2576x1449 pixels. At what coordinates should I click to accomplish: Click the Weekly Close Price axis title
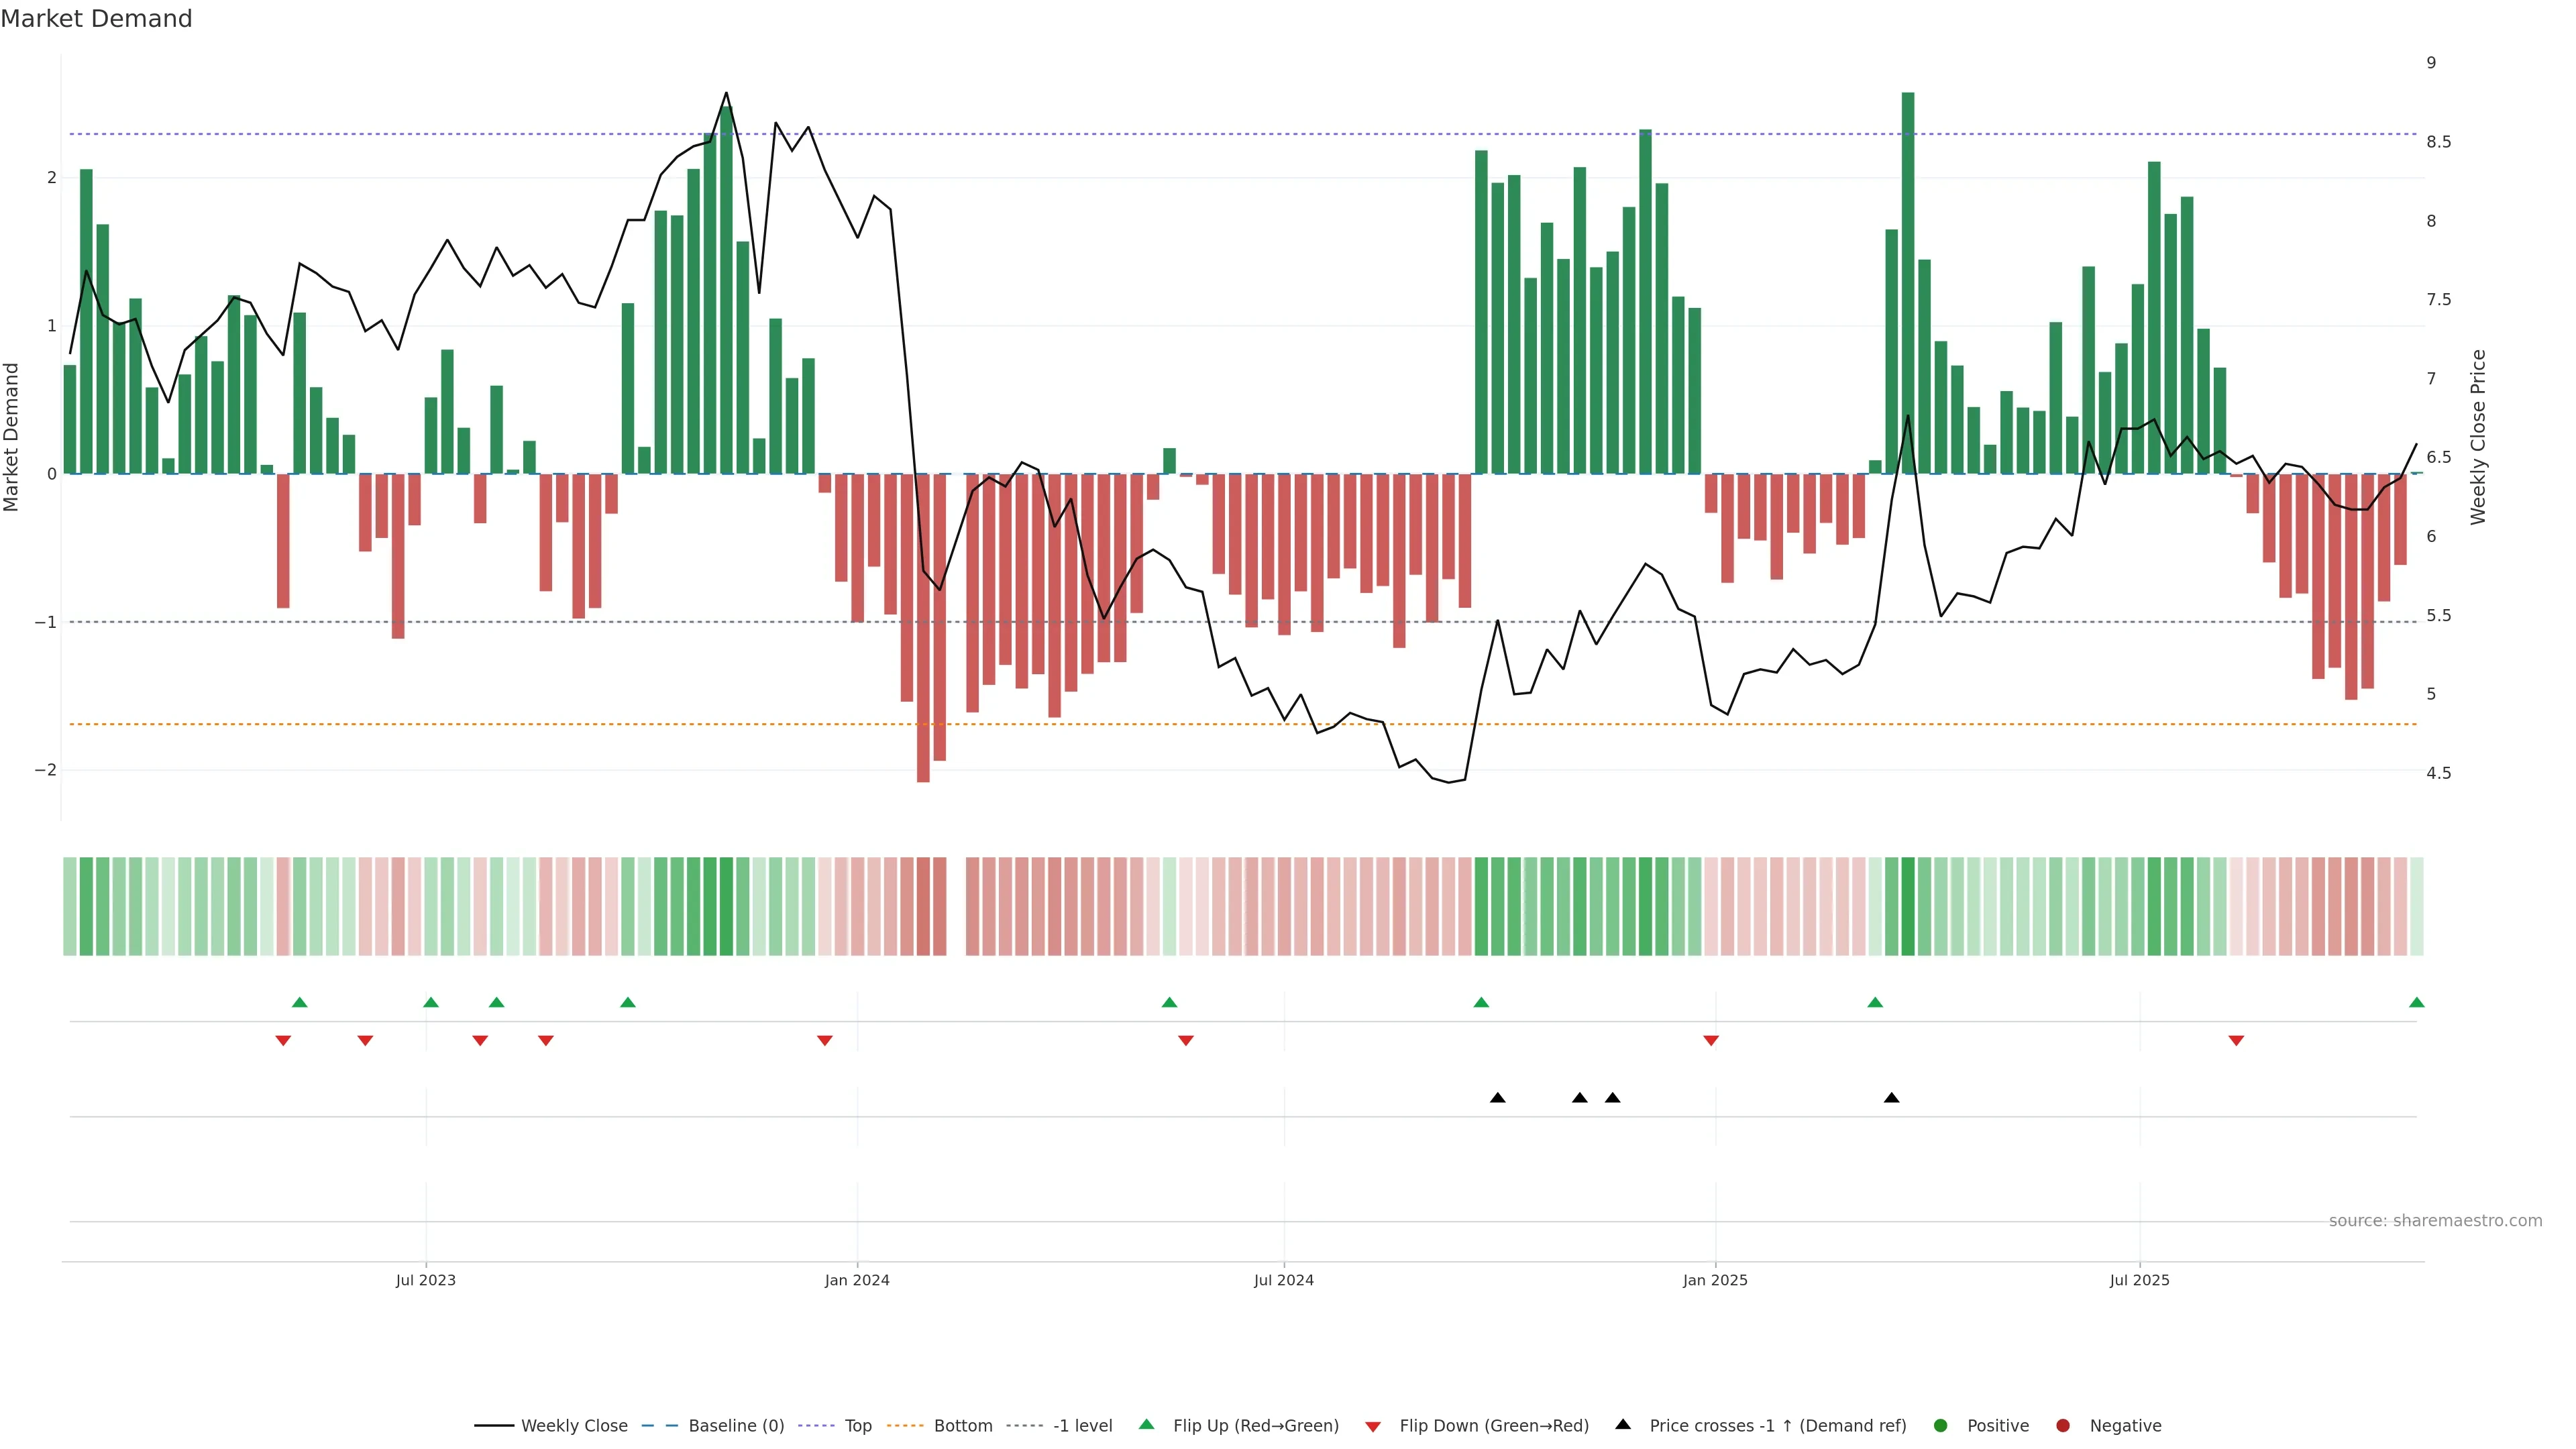(x=2477, y=437)
